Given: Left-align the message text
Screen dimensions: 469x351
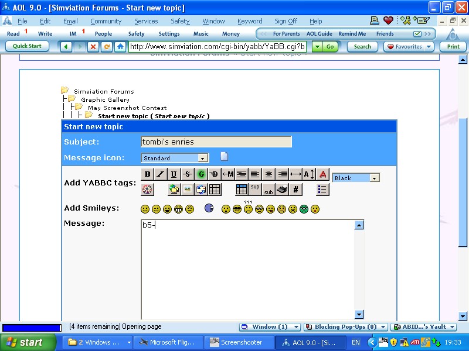Looking at the screenshot, I should [255, 174].
